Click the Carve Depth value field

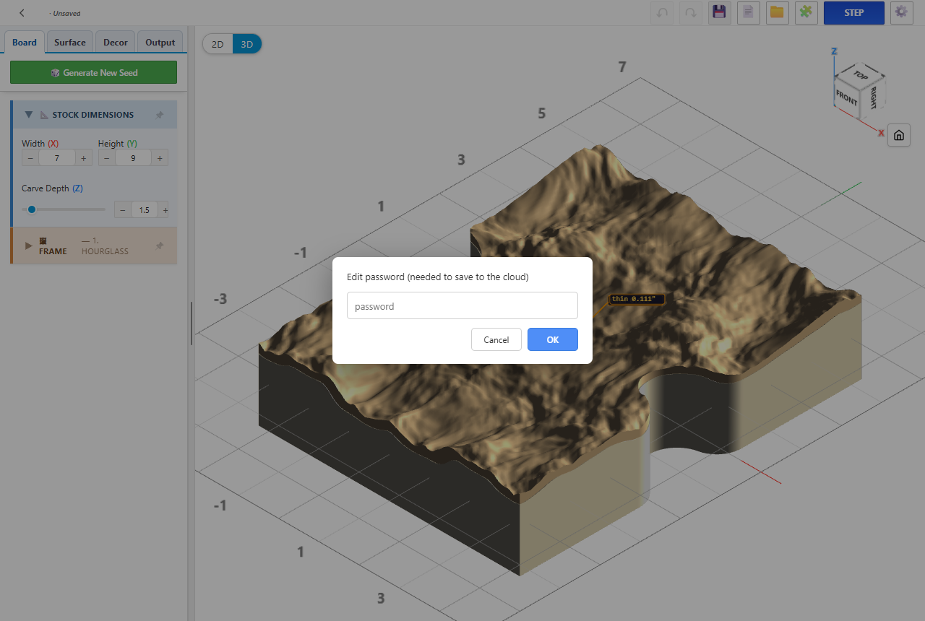[145, 210]
